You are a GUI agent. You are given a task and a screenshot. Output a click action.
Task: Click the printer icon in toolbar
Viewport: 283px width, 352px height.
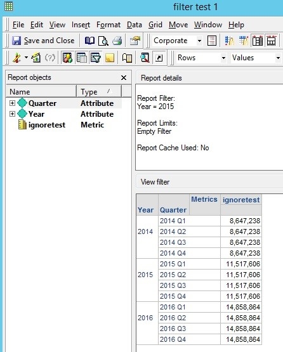tap(117, 41)
